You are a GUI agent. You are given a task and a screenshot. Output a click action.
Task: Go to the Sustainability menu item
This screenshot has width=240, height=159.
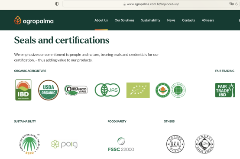pyautogui.click(x=151, y=20)
